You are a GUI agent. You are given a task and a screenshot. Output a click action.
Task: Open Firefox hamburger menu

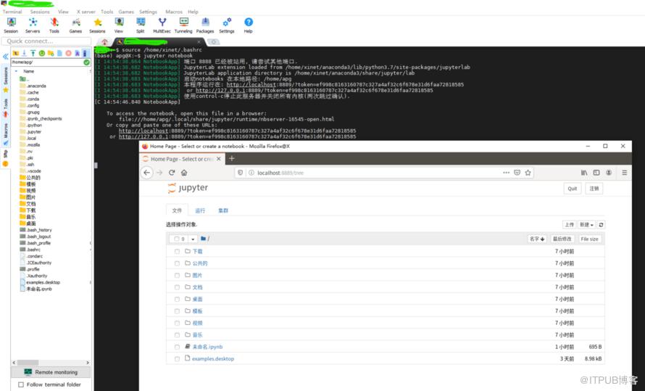tap(625, 173)
